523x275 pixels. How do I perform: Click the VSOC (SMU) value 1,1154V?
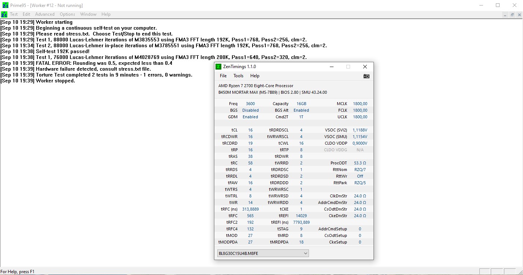[x=360, y=137]
